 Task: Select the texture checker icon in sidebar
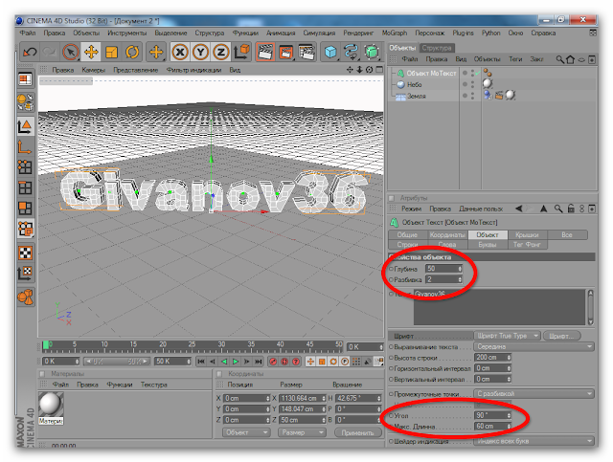coord(26,253)
